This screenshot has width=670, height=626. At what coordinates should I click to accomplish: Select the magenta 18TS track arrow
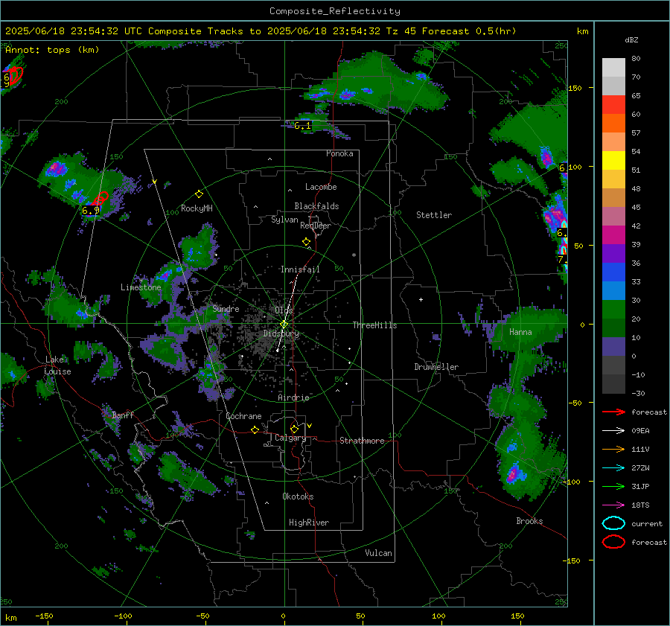(613, 505)
